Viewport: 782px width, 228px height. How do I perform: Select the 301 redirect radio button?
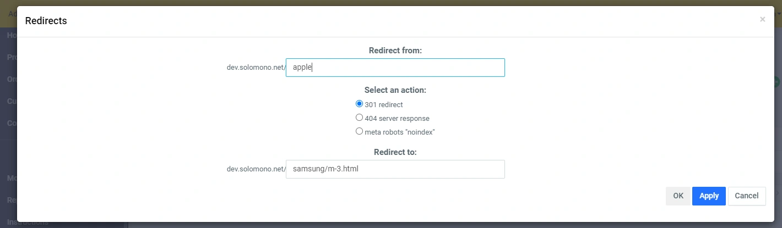coord(360,104)
